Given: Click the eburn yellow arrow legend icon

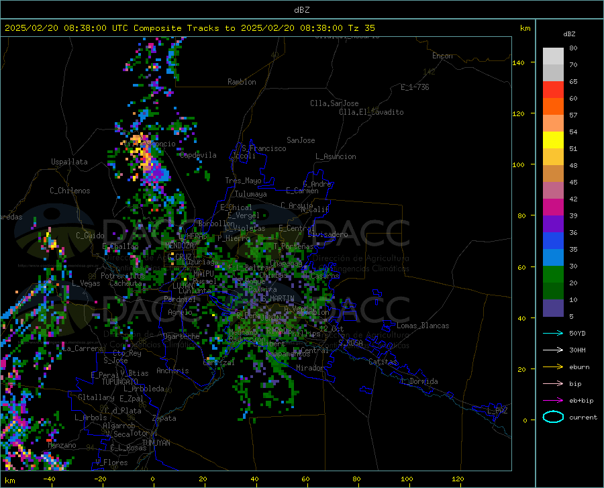Looking at the screenshot, I should [x=553, y=367].
